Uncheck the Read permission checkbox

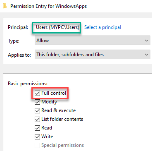(37, 128)
